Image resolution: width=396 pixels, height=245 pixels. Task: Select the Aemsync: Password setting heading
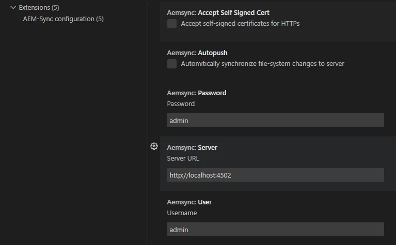[x=197, y=93]
